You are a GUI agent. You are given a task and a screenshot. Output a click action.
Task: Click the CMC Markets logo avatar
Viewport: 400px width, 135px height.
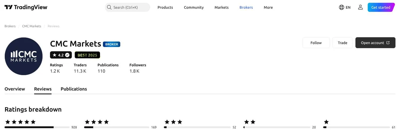pos(23,56)
